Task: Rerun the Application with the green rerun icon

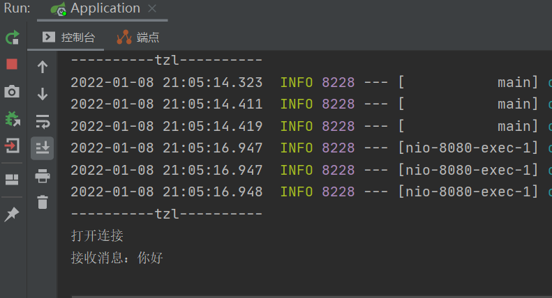Action: [13, 38]
